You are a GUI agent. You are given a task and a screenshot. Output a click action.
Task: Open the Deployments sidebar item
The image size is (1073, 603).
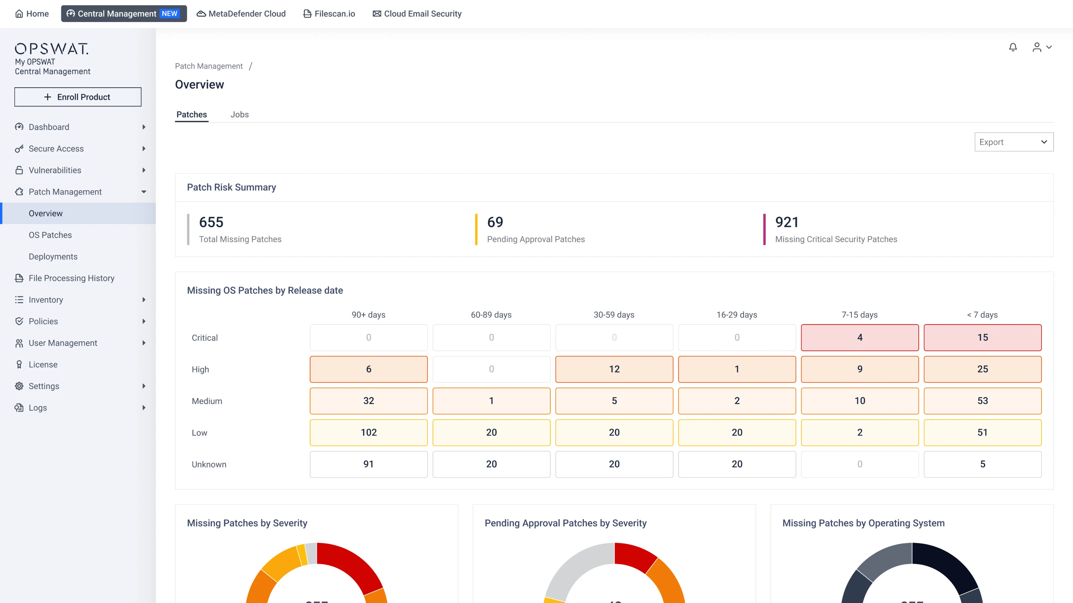coord(53,257)
